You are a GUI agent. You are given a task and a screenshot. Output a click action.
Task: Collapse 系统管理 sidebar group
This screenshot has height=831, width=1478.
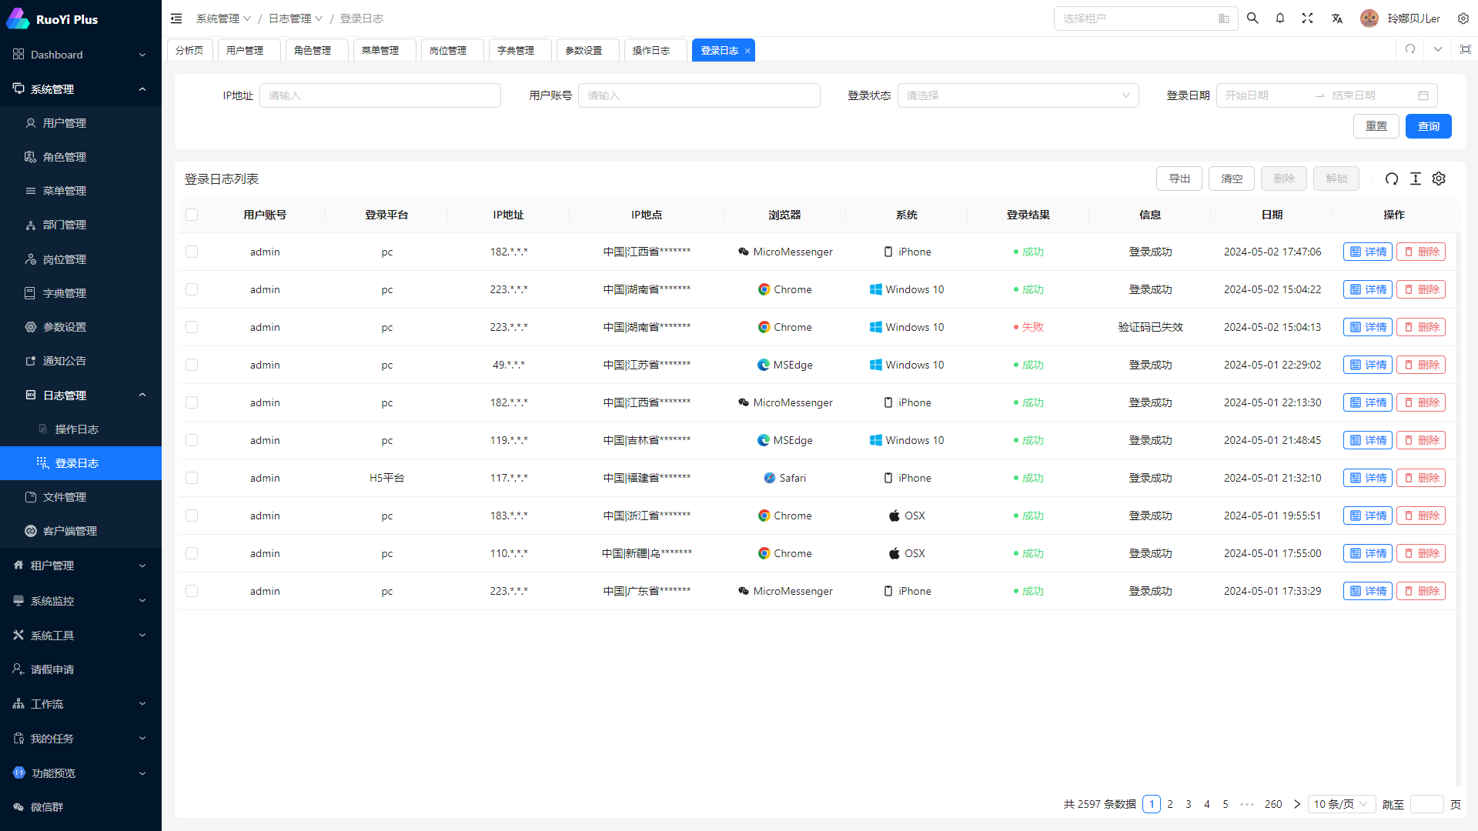[x=81, y=89]
